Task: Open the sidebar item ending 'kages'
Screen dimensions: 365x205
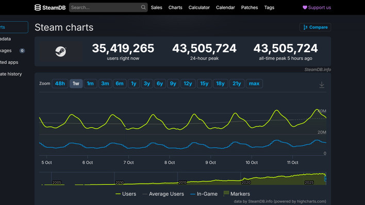Action: [6, 50]
